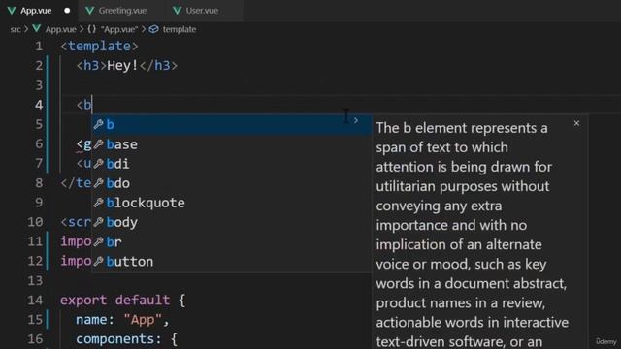The image size is (621, 349).
Task: Click the "export default" text on line 14
Action: [x=114, y=301]
